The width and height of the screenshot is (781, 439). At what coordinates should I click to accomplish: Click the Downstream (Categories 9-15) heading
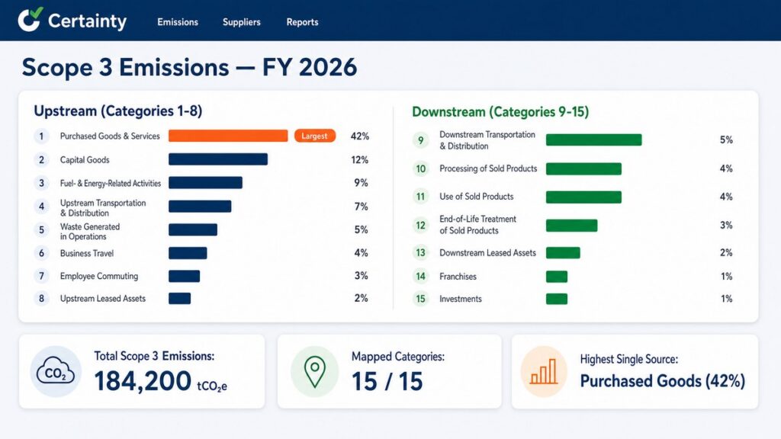pos(500,112)
